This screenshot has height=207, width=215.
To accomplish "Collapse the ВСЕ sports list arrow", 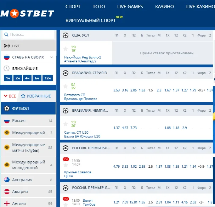I will tap(6, 96).
